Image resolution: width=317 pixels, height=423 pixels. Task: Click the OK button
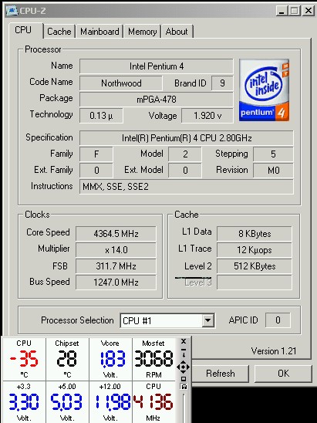283,374
